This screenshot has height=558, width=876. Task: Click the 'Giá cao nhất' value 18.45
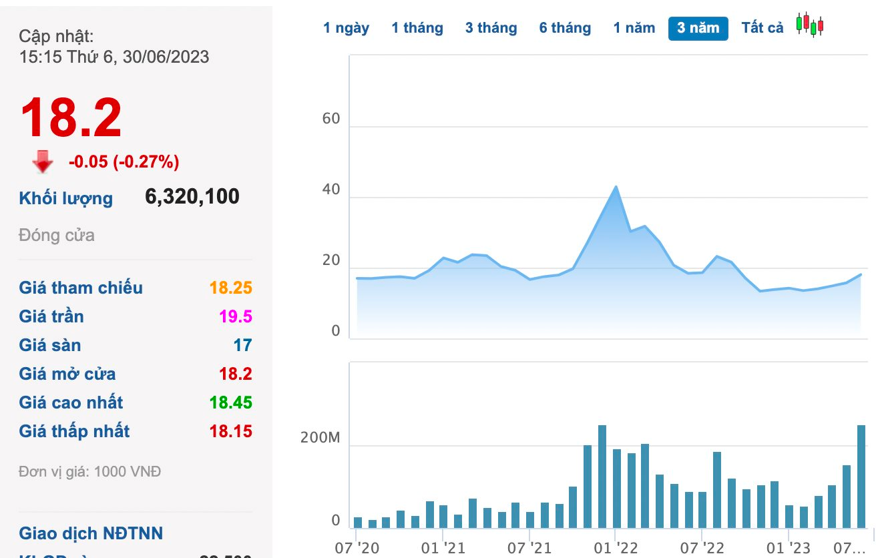click(230, 402)
